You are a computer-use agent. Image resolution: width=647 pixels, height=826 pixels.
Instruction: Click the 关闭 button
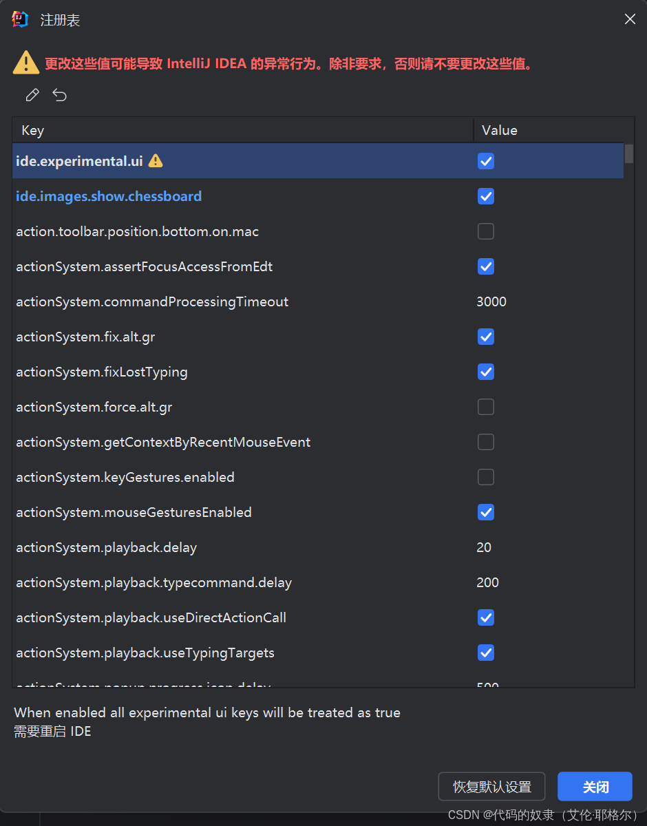tap(595, 787)
